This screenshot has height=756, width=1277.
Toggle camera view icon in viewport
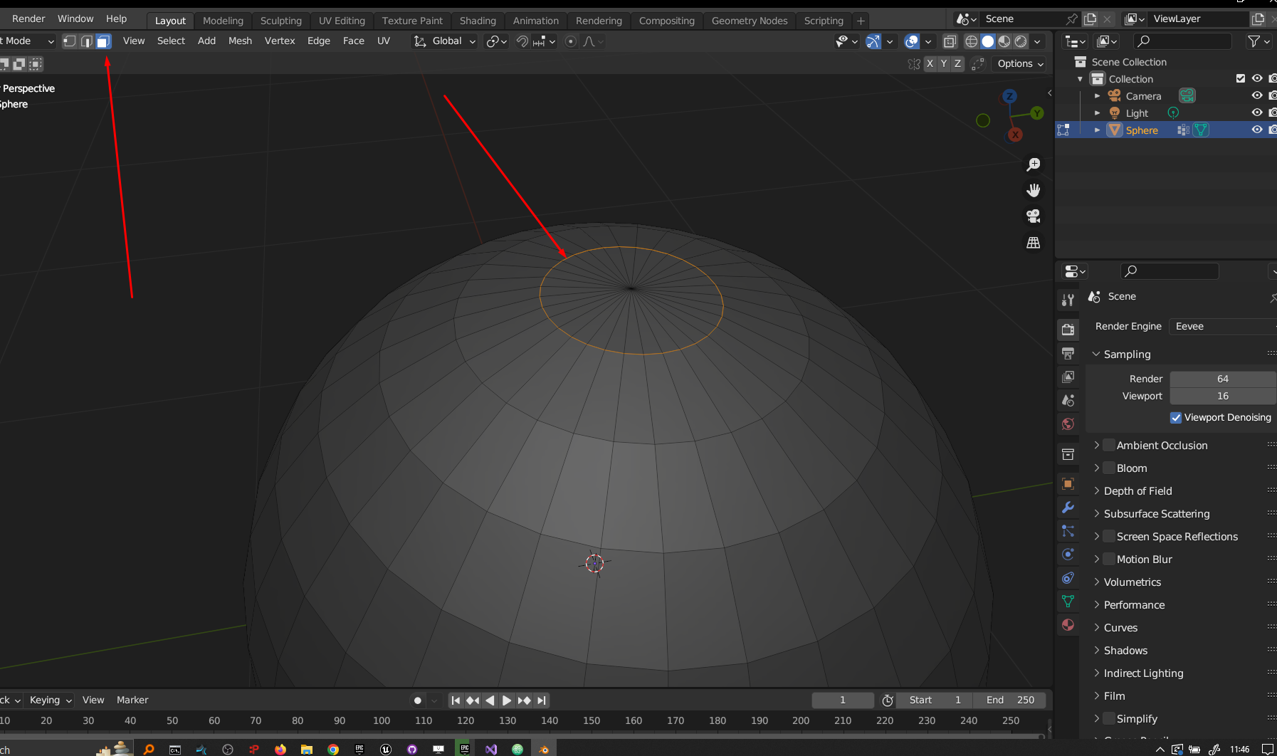[1034, 216]
